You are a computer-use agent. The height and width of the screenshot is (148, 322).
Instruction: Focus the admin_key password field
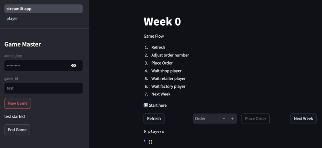(x=37, y=65)
